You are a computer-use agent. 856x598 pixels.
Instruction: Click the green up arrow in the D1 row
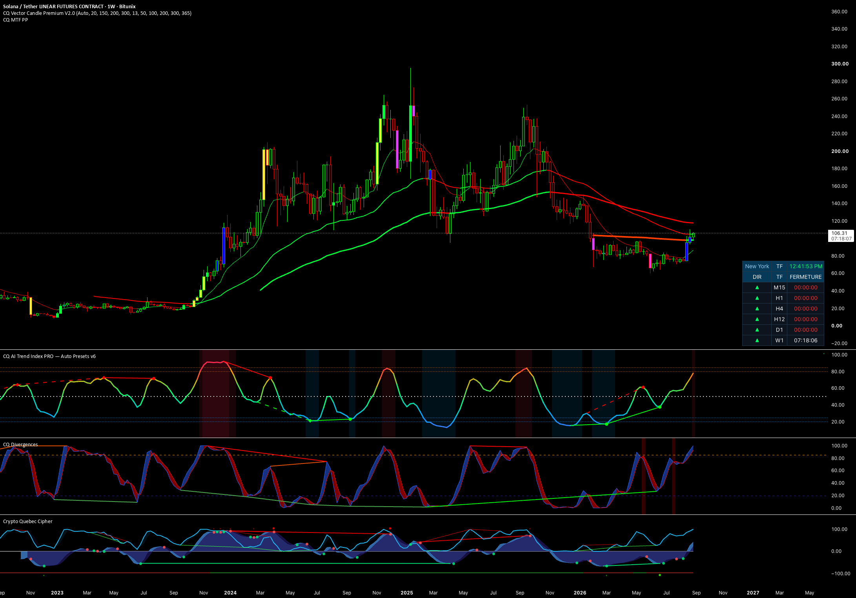(757, 330)
